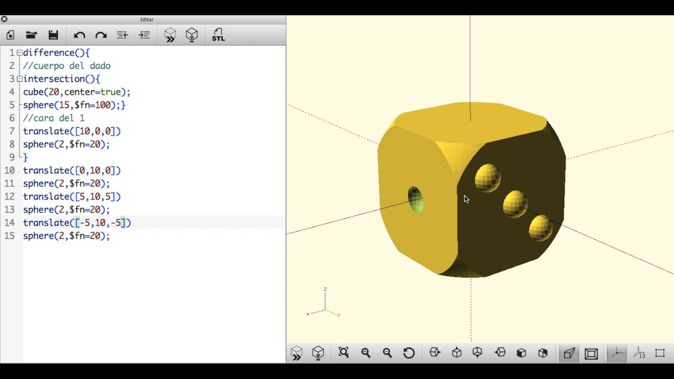Zoom in on the die model

pos(365,353)
